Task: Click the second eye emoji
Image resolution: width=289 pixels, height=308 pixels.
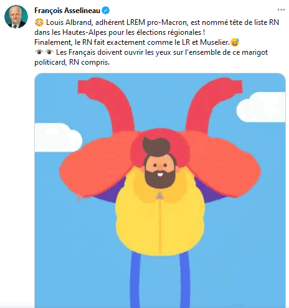Action: [x=49, y=52]
